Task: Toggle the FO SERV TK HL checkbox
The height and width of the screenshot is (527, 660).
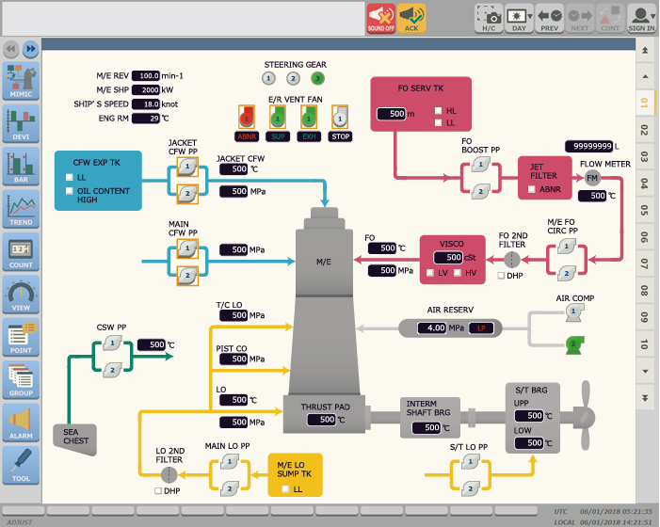Action: [439, 110]
